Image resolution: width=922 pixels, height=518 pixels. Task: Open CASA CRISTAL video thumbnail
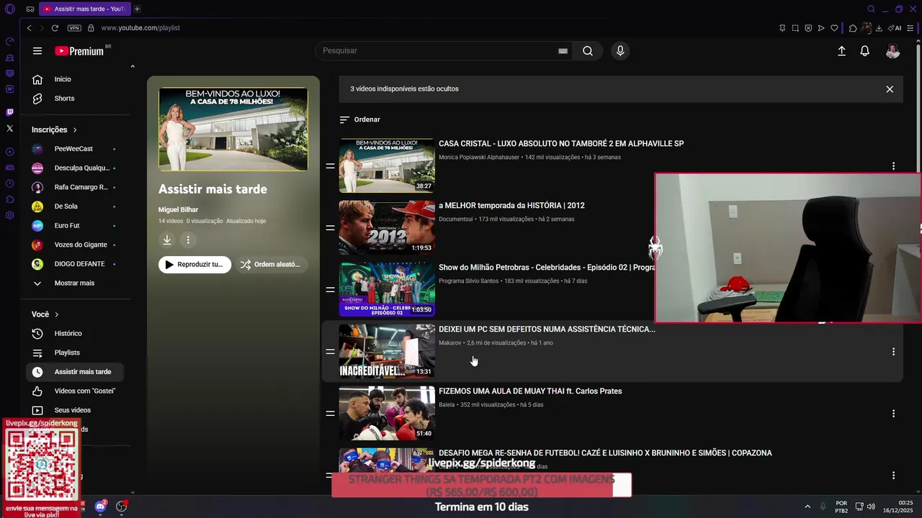pyautogui.click(x=387, y=165)
